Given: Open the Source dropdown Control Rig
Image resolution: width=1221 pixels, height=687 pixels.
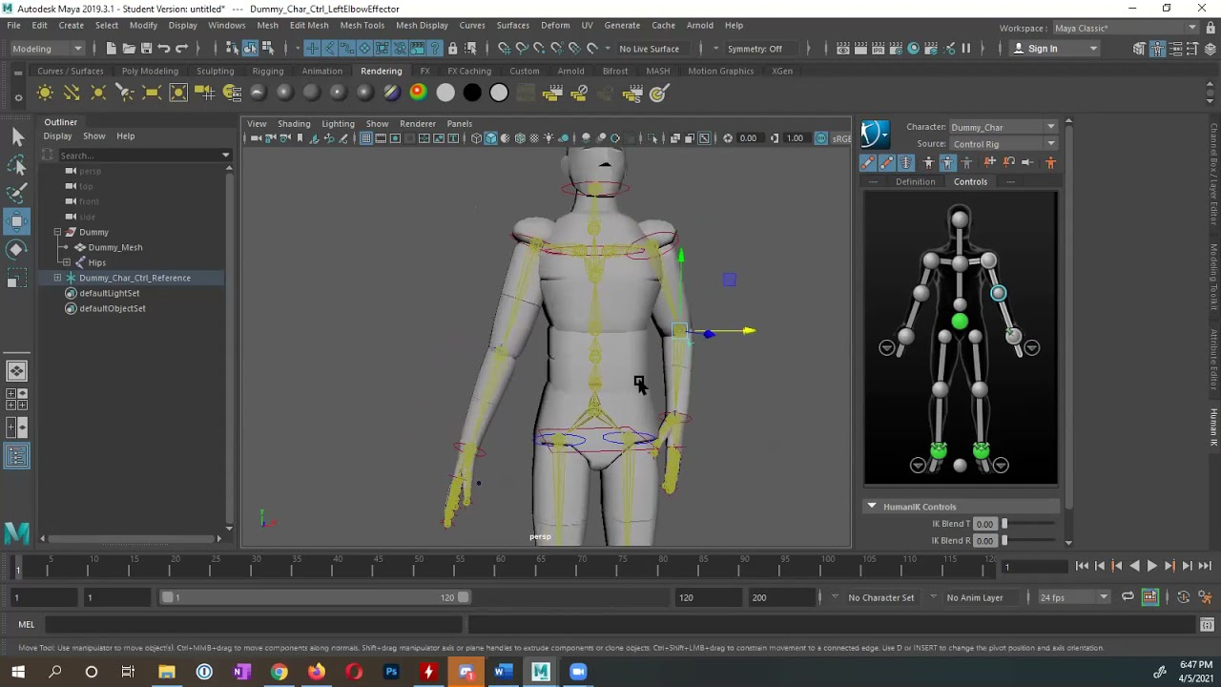Looking at the screenshot, I should [x=1003, y=144].
